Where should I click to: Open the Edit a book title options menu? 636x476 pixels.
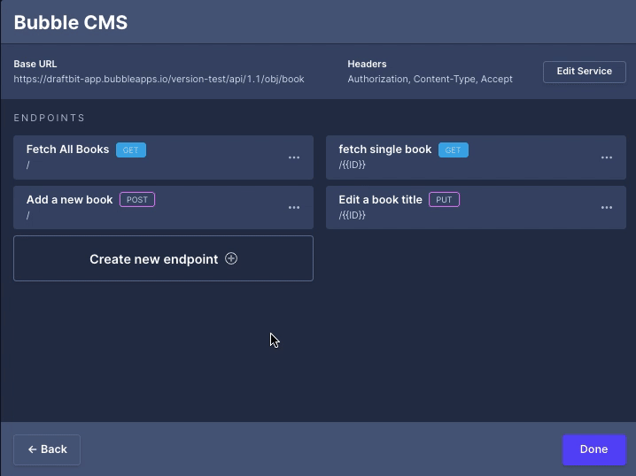tap(607, 207)
